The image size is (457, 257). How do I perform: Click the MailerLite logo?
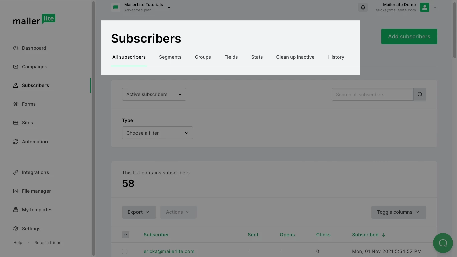[34, 20]
